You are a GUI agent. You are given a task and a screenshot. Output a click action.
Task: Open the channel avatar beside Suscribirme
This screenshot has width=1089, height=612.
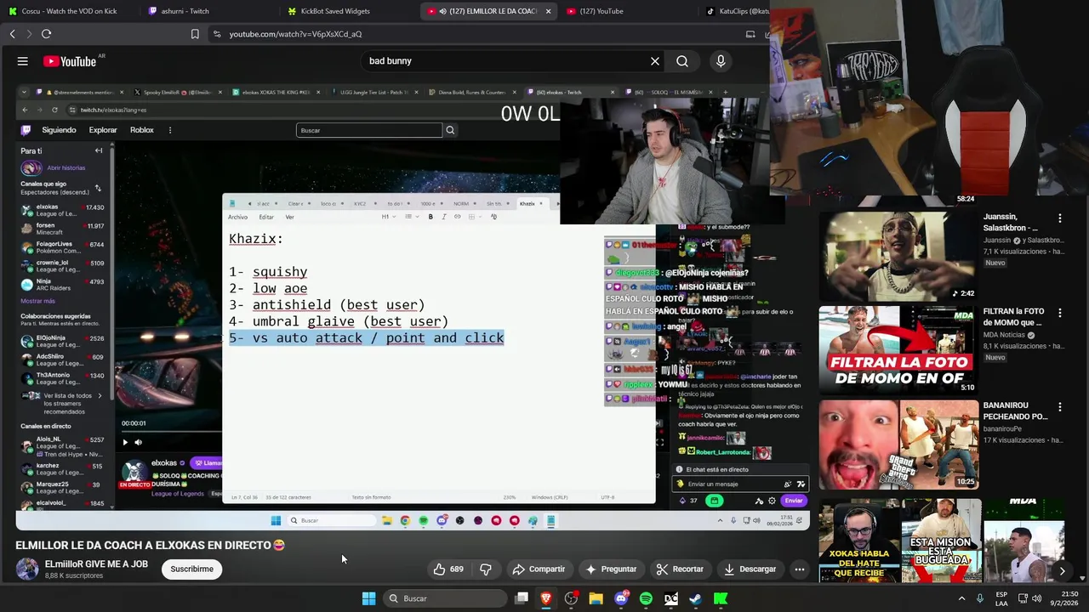27,569
